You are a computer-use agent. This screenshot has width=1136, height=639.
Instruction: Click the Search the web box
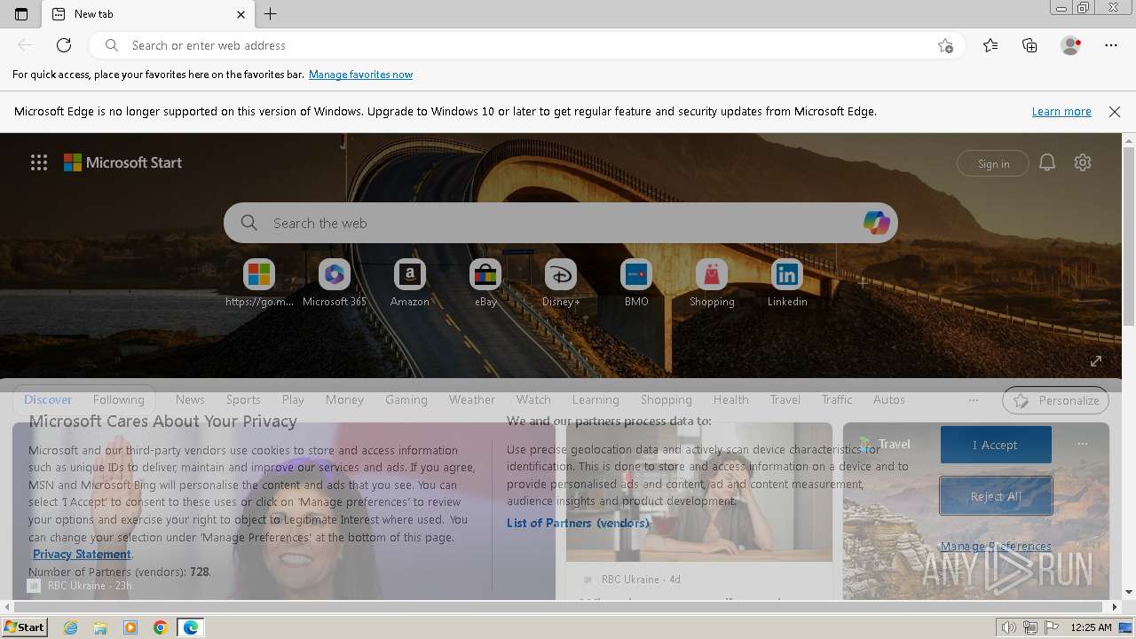click(x=560, y=223)
